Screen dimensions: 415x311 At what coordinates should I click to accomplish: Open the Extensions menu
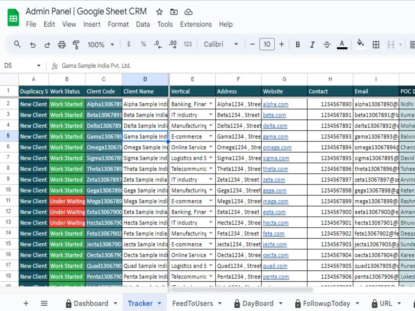(x=196, y=24)
